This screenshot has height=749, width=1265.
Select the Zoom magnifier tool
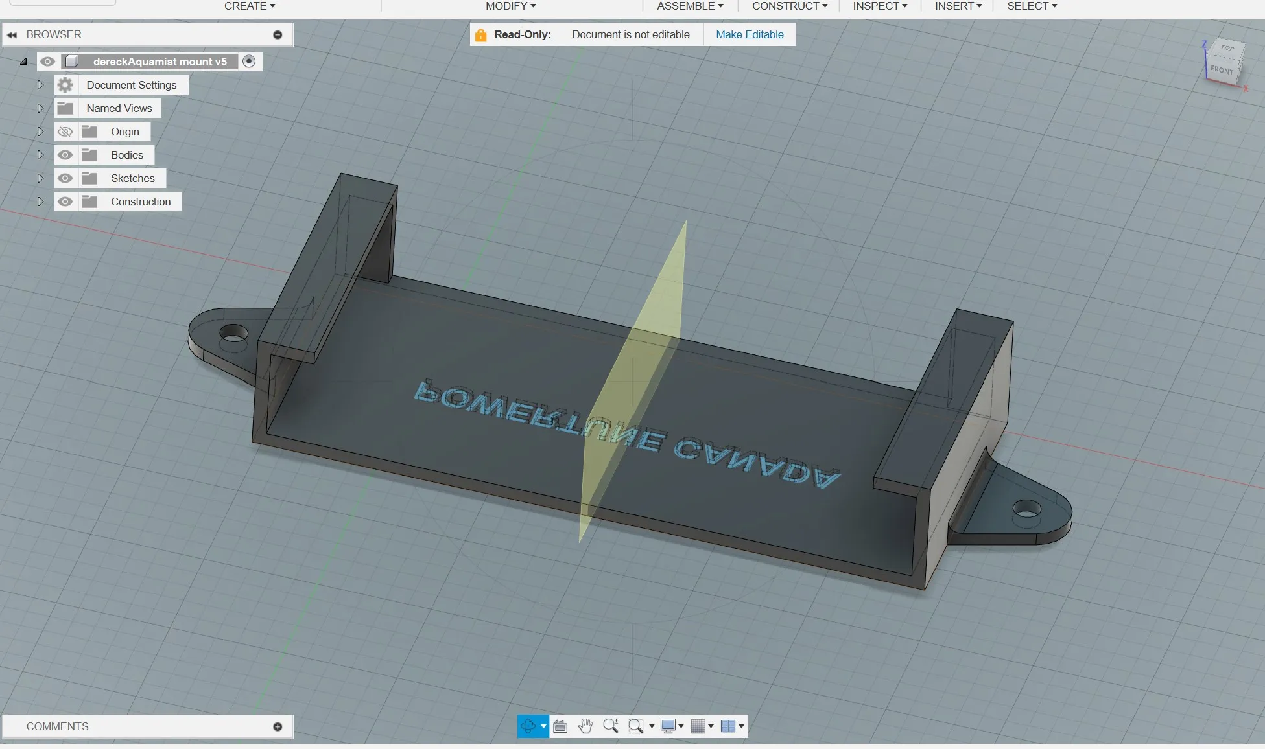610,726
